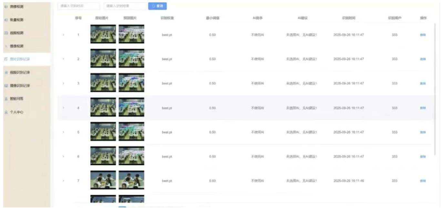Click the blue 查询 search button
The height and width of the screenshot is (208, 441).
[x=158, y=6]
